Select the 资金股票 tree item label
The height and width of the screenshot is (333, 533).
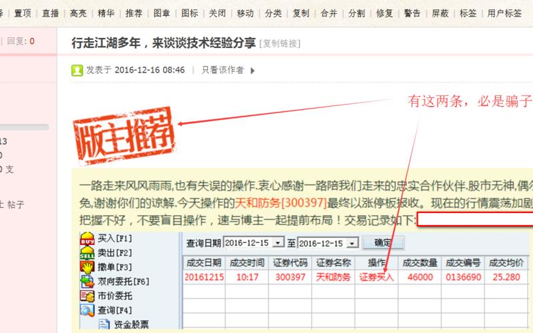pos(131,324)
